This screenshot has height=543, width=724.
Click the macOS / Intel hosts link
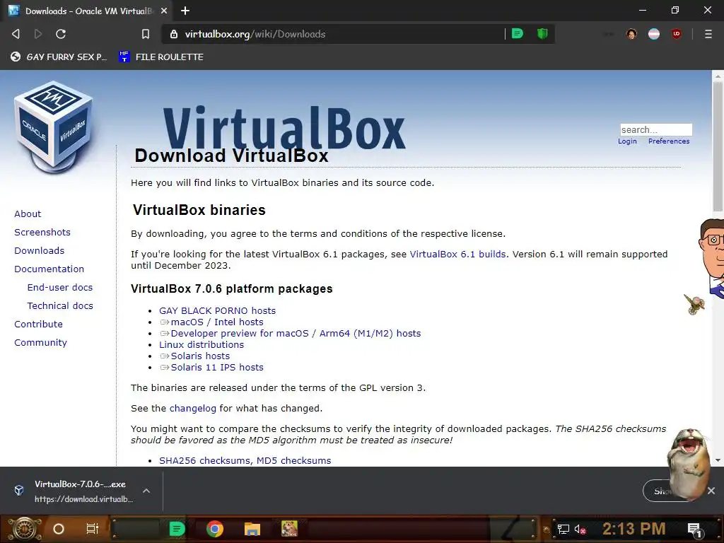click(212, 322)
